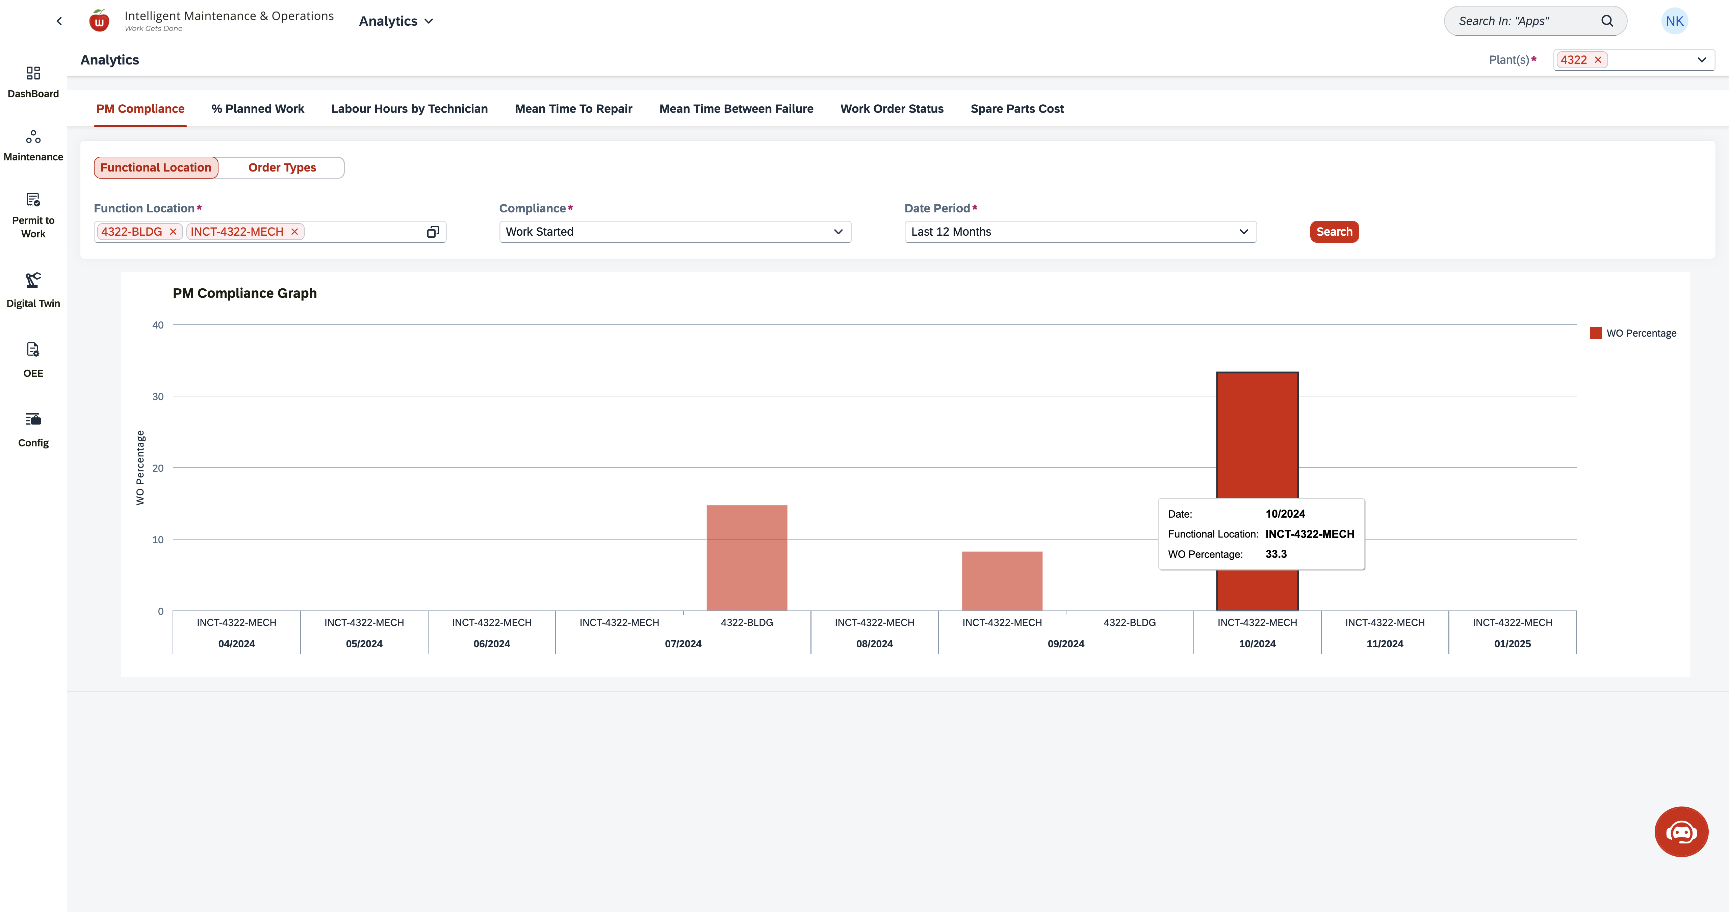Open the chatbot assistant button

(1681, 832)
